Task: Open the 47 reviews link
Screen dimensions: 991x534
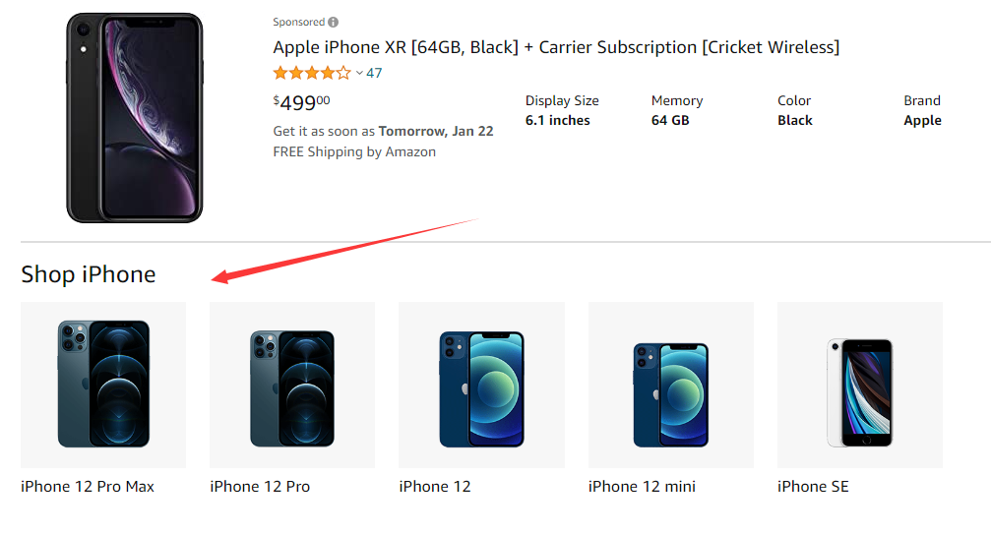Action: pos(374,73)
